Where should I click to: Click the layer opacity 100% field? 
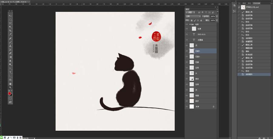[213, 16]
